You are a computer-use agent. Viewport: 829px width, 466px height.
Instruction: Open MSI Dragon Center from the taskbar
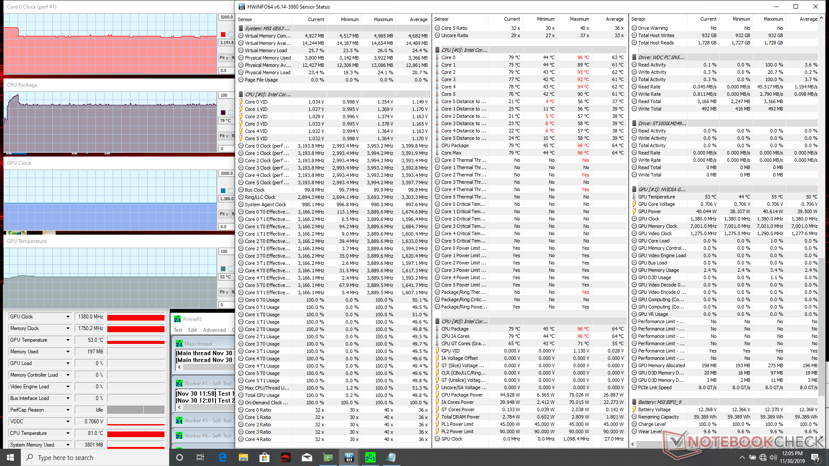(x=285, y=457)
